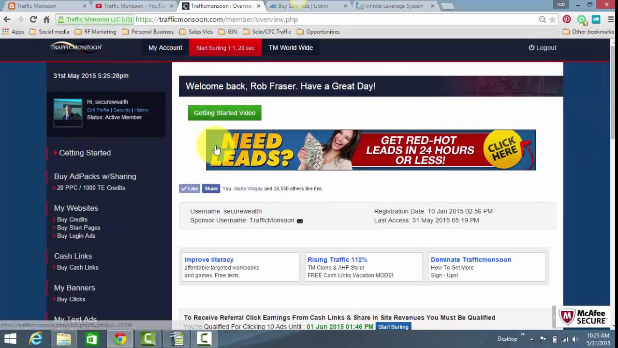Image resolution: width=618 pixels, height=348 pixels.
Task: Open the My Account menu
Action: (x=165, y=48)
